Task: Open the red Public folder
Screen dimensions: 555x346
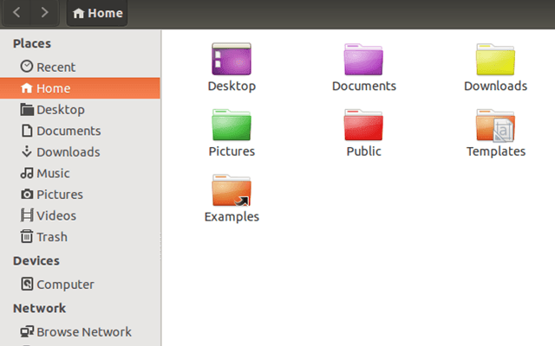Action: point(363,125)
